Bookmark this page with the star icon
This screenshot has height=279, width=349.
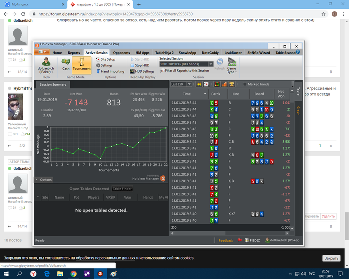(x=323, y=14)
